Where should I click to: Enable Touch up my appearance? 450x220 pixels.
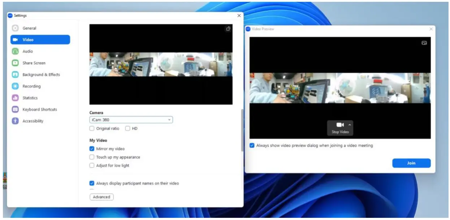[x=92, y=157]
